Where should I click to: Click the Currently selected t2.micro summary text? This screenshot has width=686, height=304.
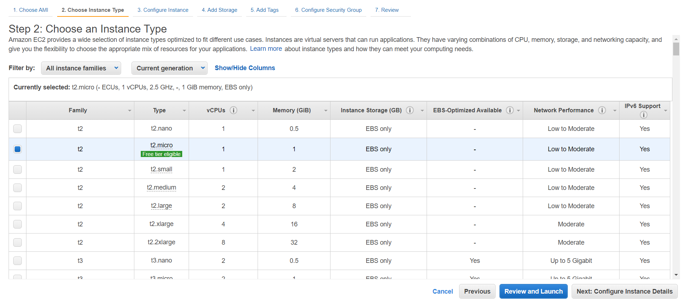click(x=133, y=87)
